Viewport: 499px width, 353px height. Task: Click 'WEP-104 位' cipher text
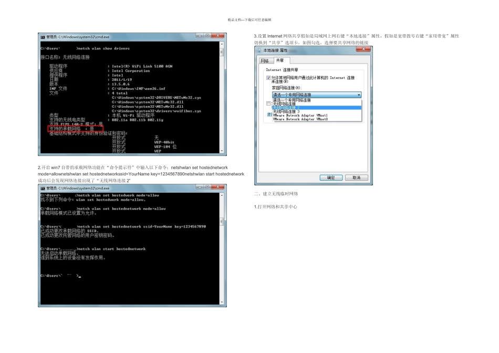point(165,147)
